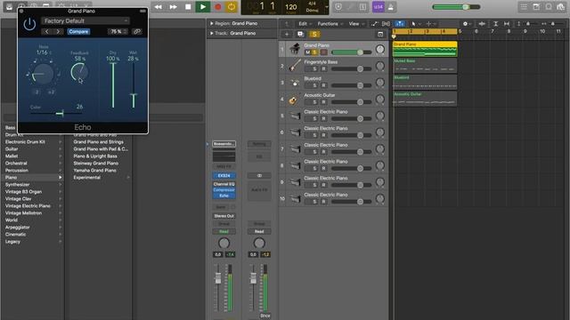
Task: Open the Snap gear settings menu
Action: tap(467, 24)
